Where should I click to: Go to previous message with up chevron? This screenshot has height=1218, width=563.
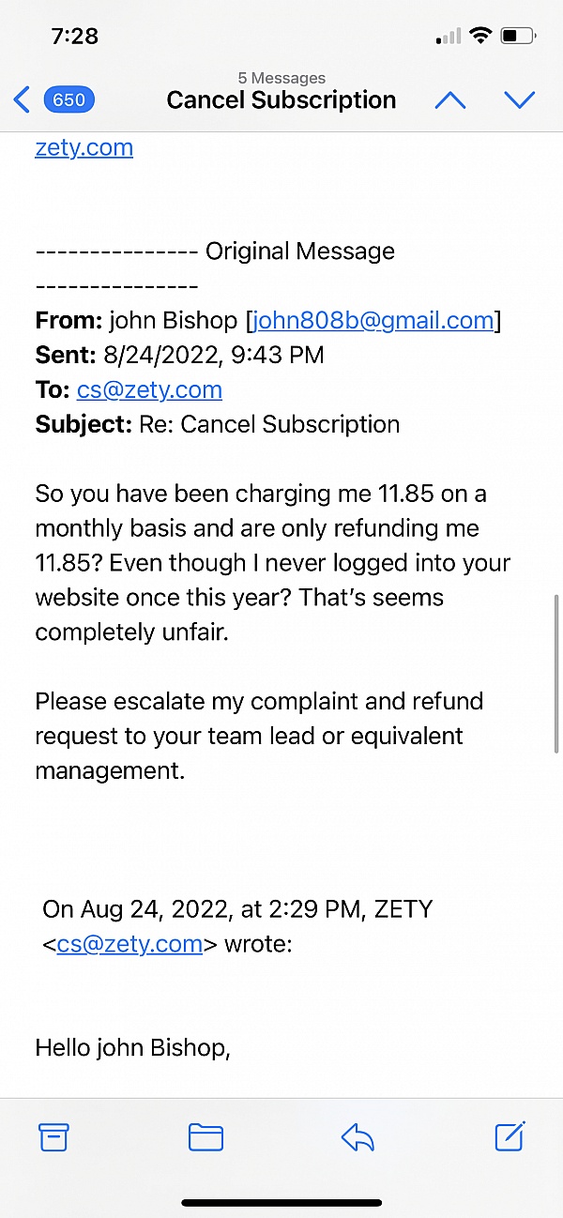(x=450, y=100)
